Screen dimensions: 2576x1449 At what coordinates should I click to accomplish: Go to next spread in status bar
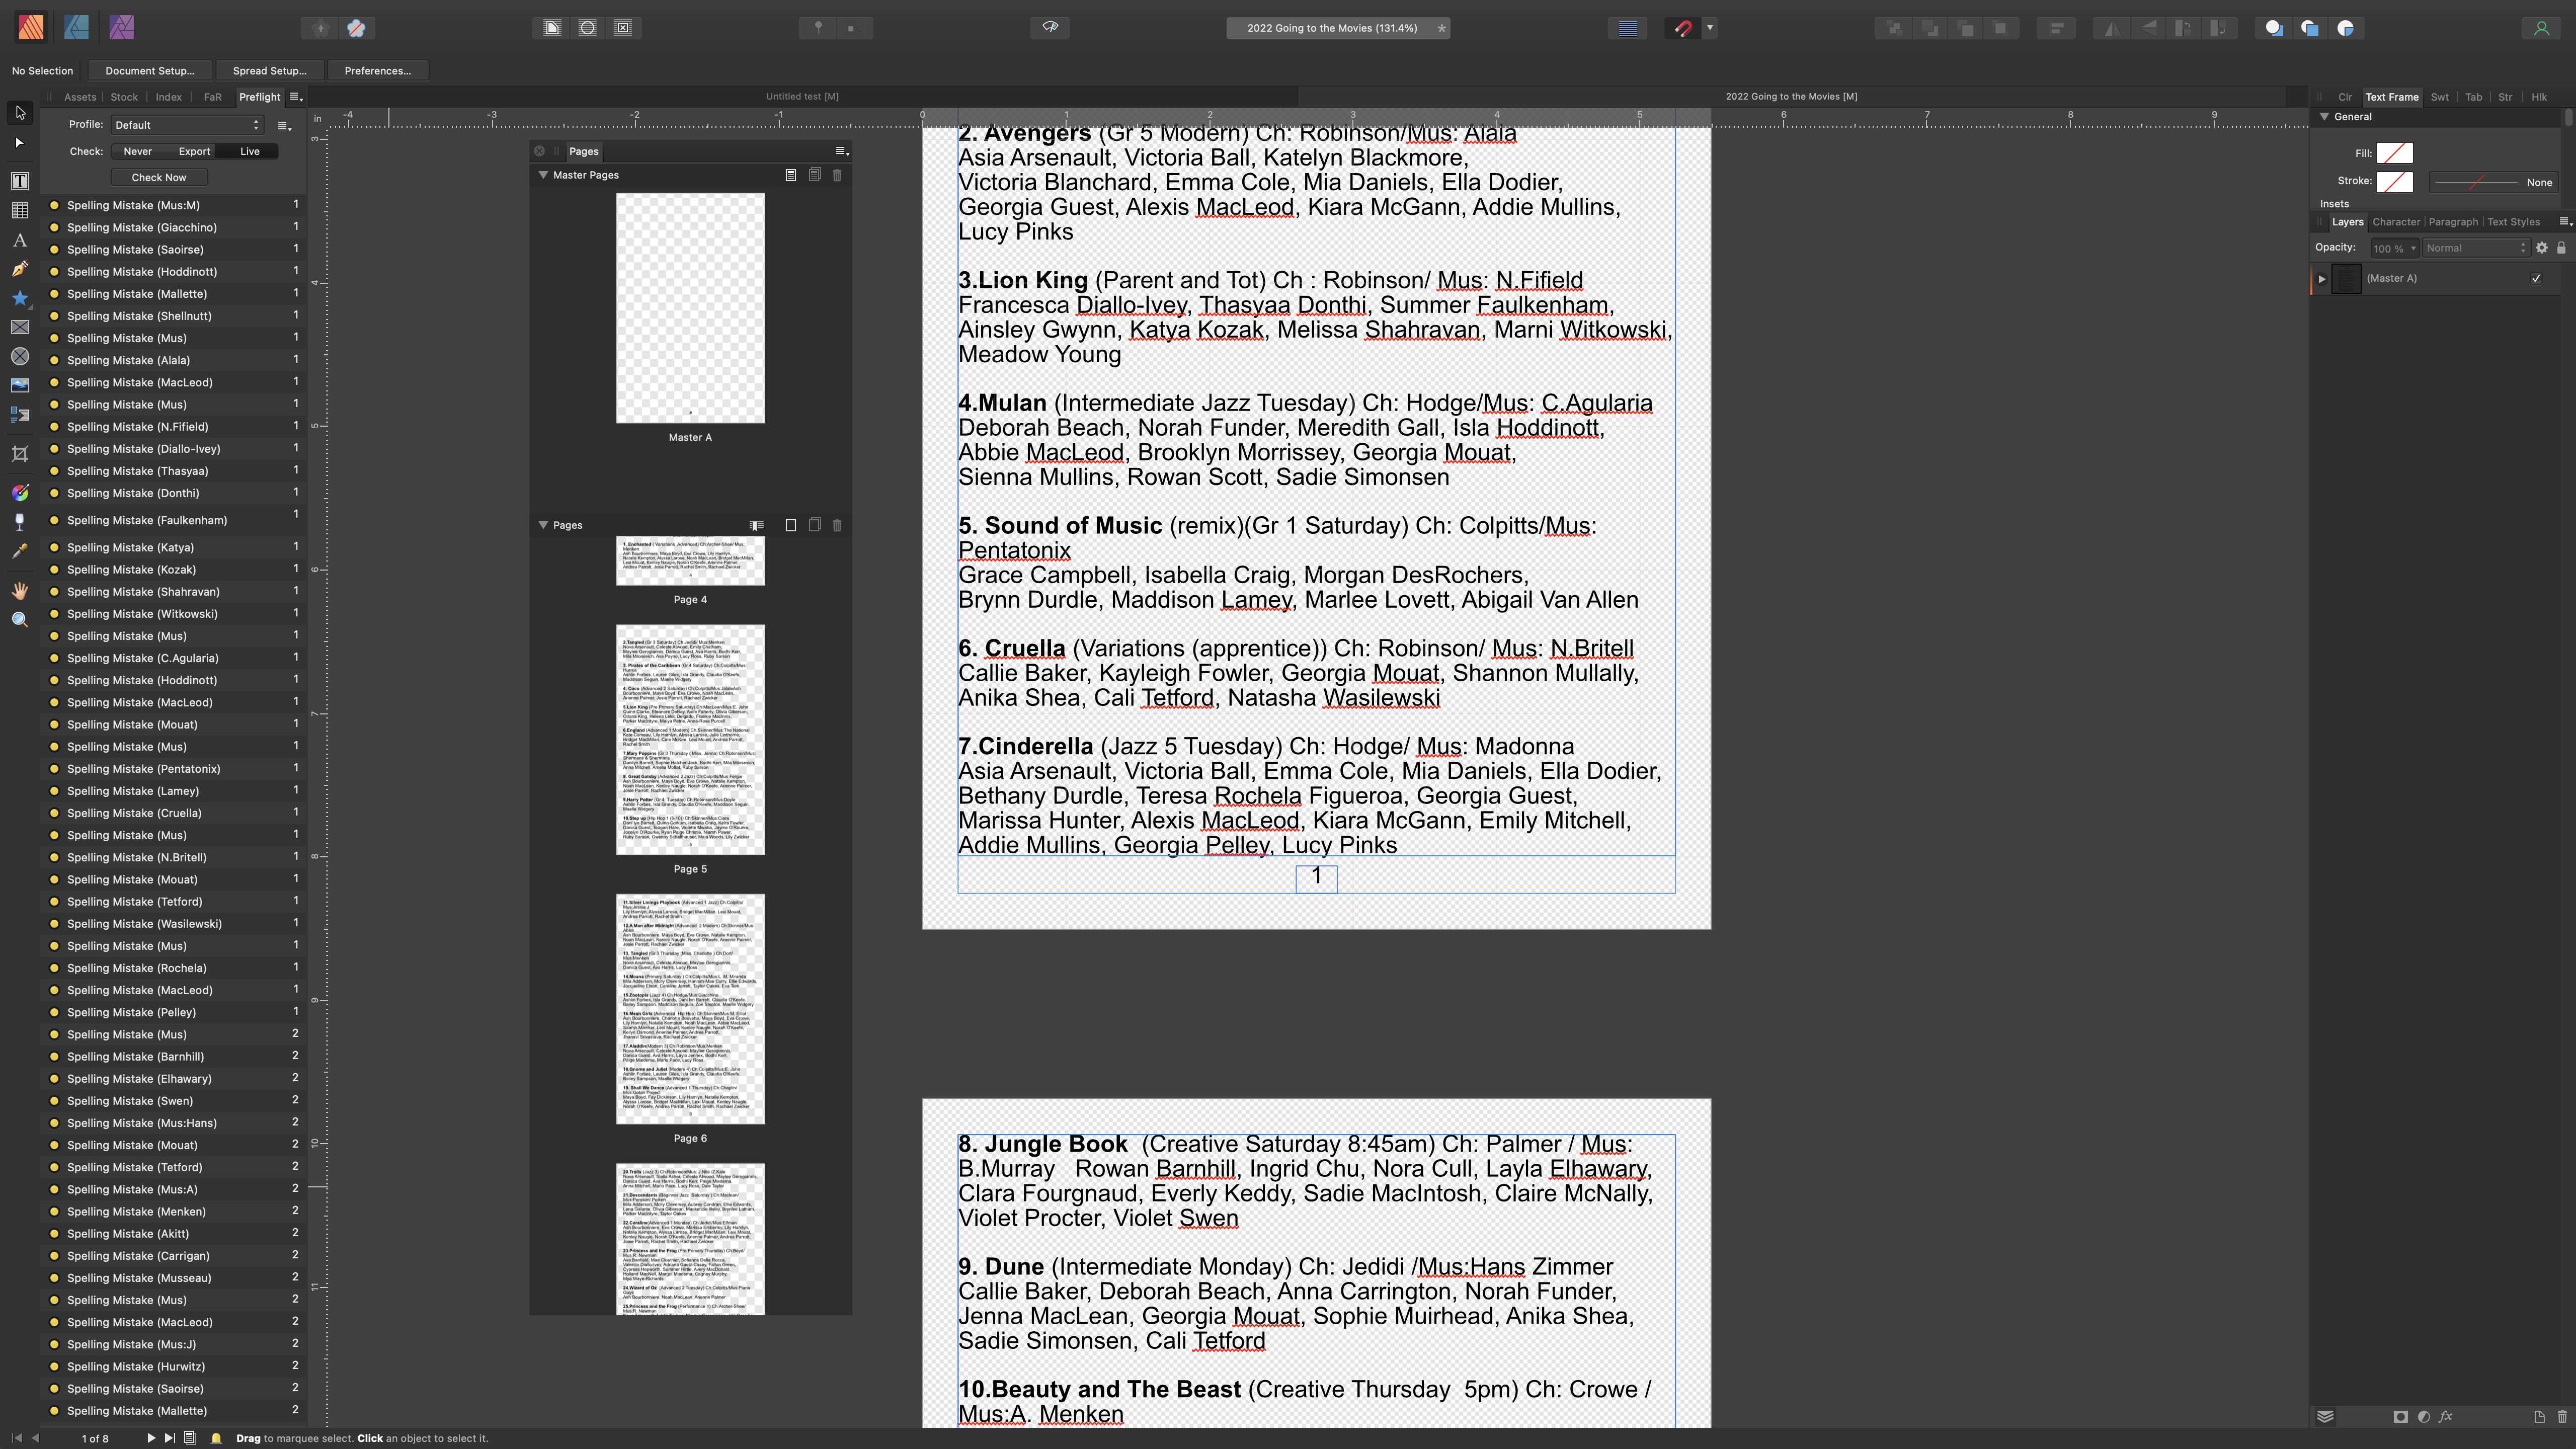[x=151, y=1438]
